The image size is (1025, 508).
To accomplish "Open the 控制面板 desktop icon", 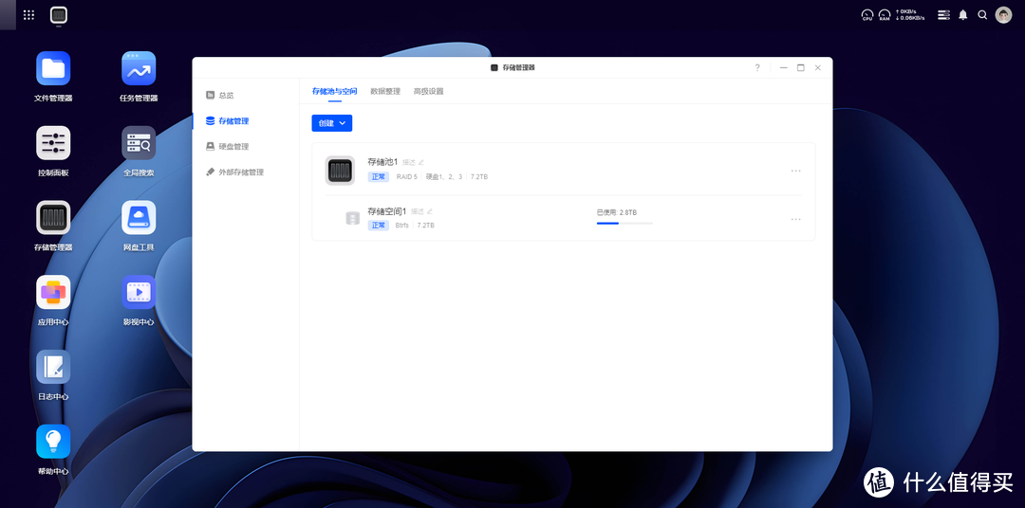I will [x=53, y=143].
